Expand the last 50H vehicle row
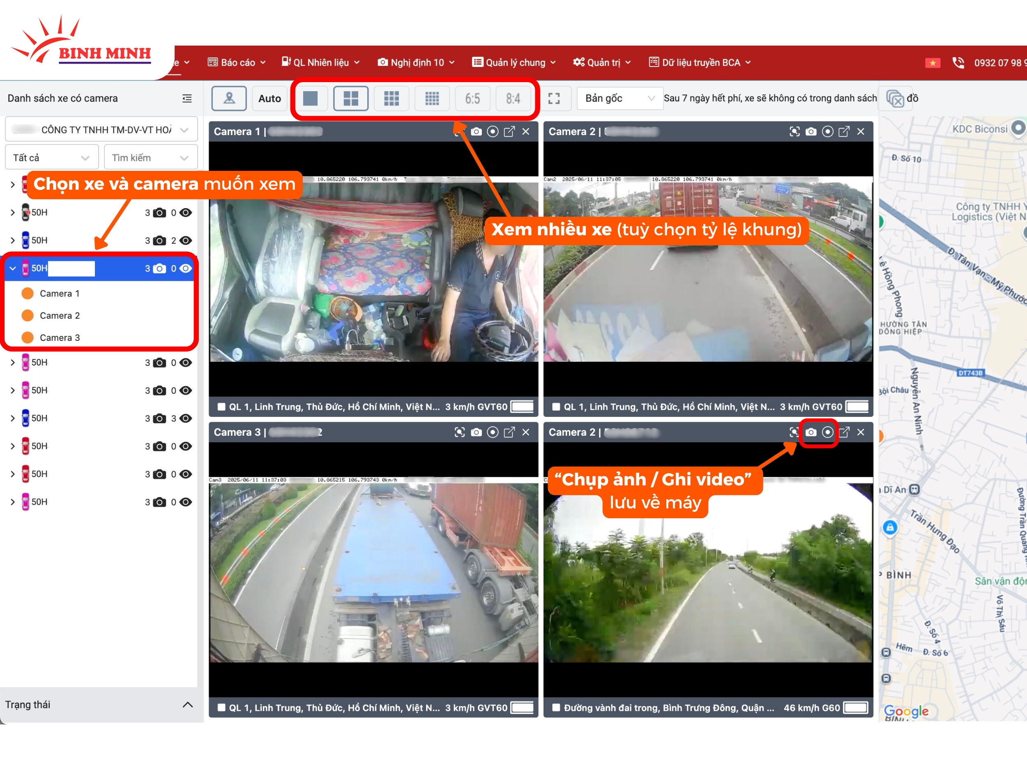 (13, 502)
